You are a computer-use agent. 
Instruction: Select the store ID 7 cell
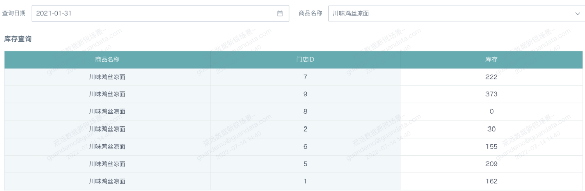point(305,77)
